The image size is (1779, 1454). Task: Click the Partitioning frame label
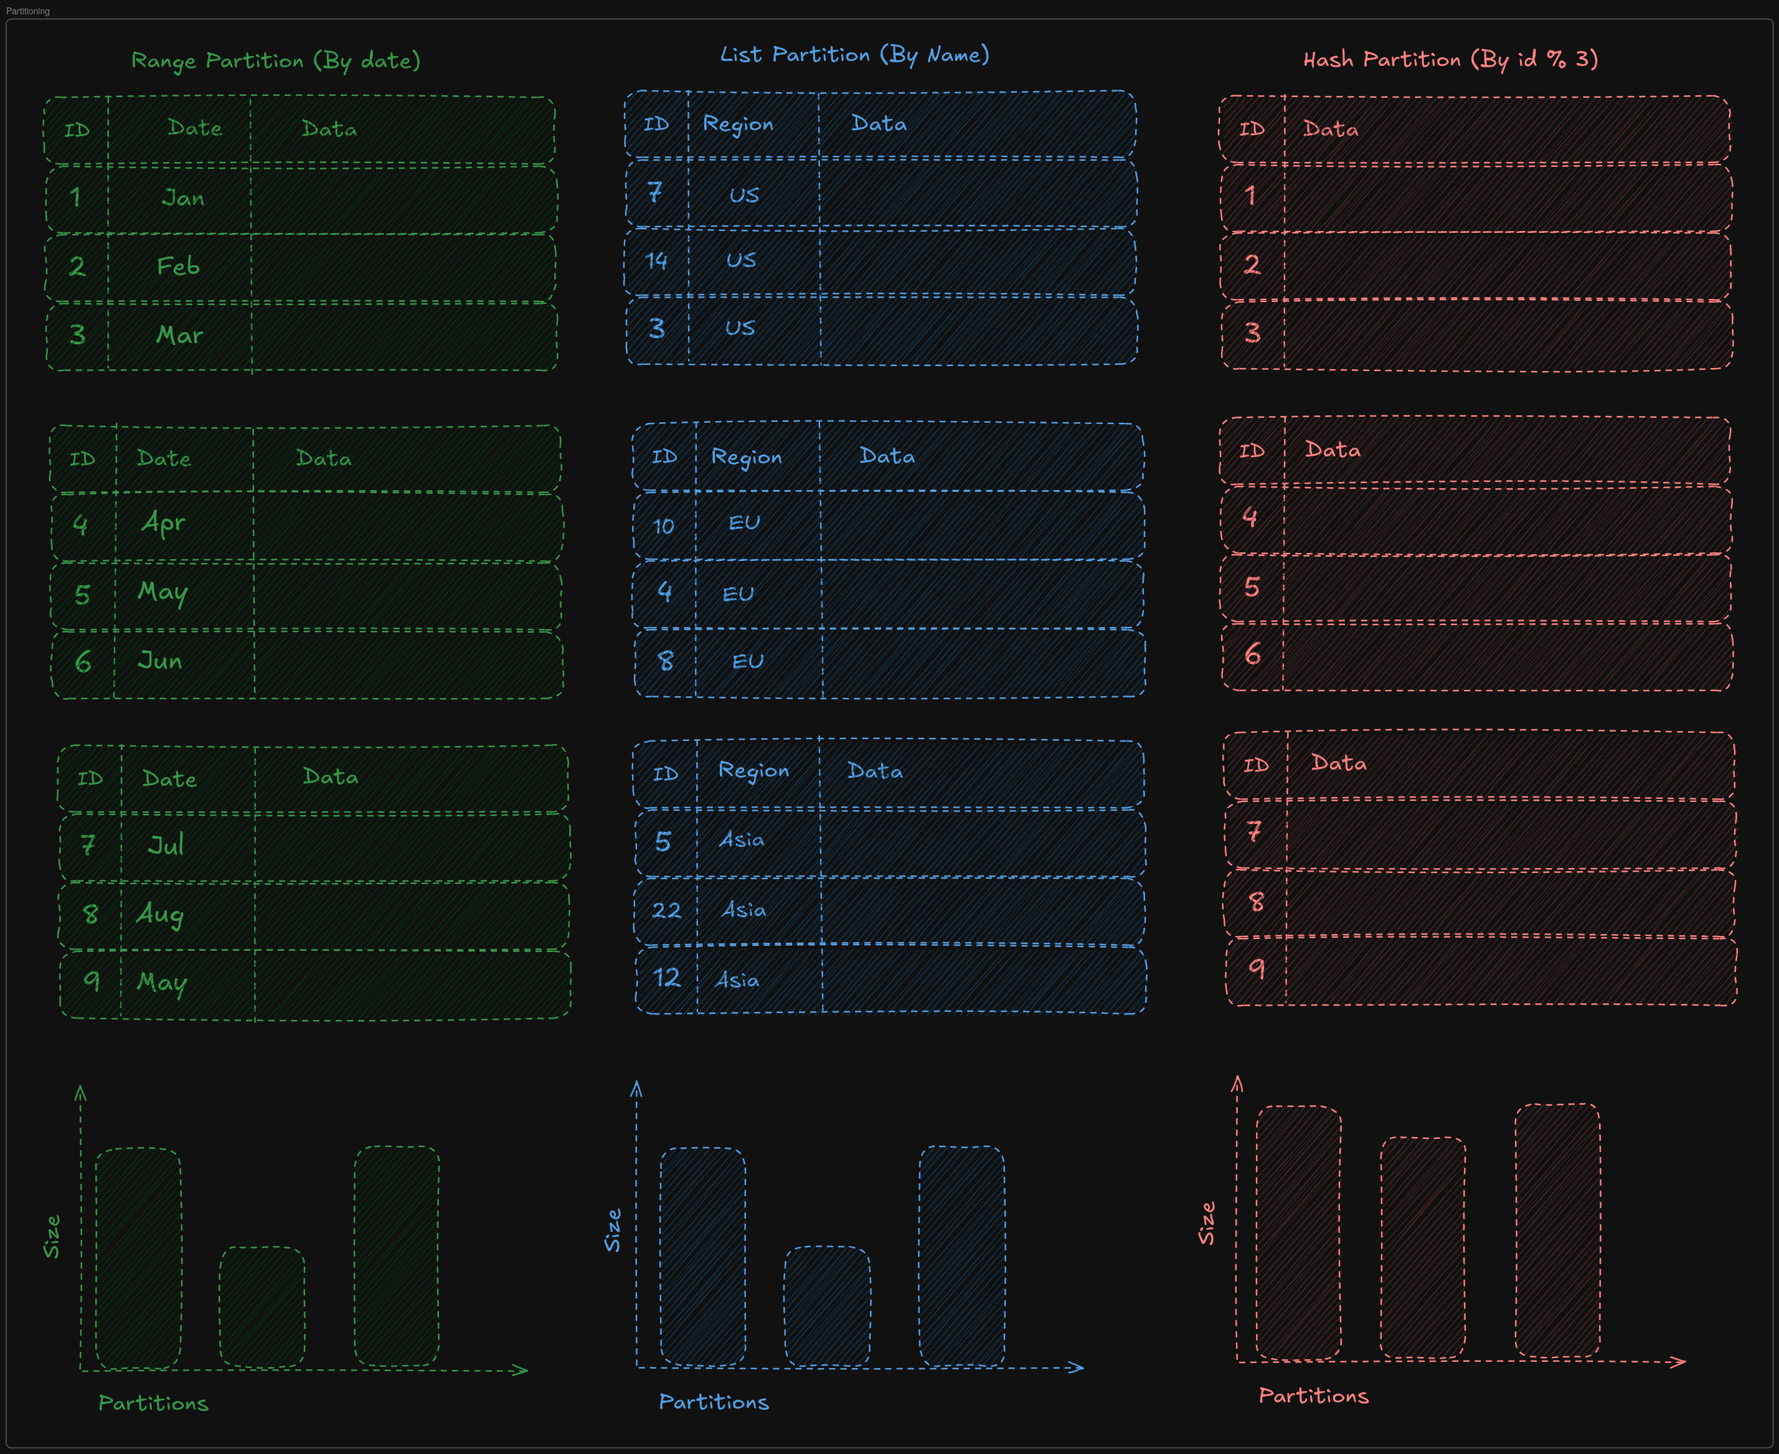point(27,11)
